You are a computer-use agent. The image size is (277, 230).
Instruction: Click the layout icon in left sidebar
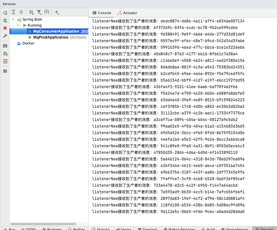point(5,71)
